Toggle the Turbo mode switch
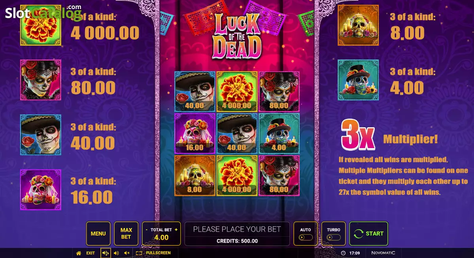The image size is (474, 258). pos(333,238)
